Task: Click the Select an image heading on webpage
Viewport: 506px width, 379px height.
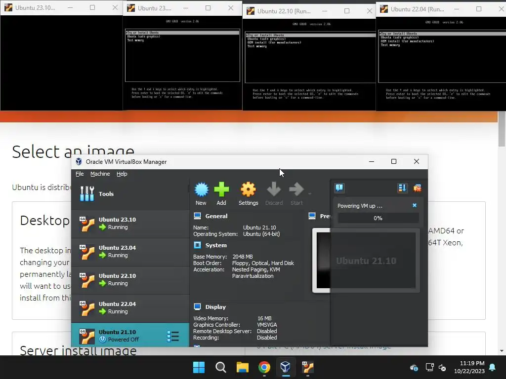Action: click(73, 152)
